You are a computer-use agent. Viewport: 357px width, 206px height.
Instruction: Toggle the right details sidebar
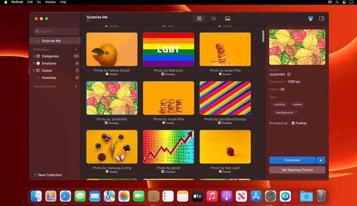coord(322,19)
